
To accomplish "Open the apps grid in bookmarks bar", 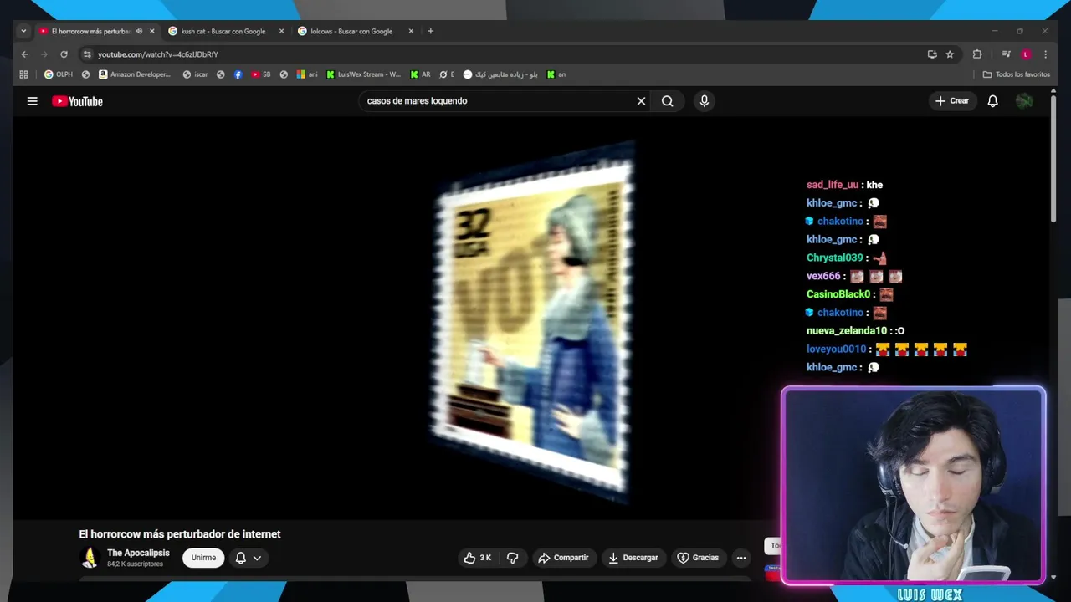I will [x=23, y=74].
